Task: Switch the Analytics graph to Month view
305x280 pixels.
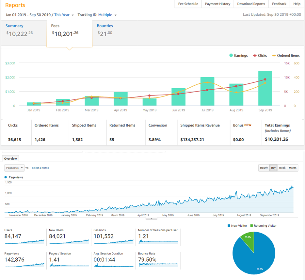Action: [292, 168]
